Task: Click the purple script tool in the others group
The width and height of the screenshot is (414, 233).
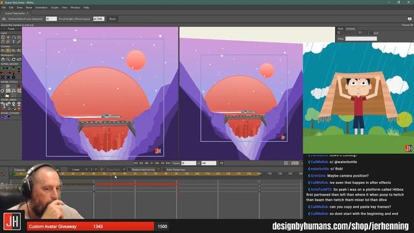Action: (x=5, y=117)
